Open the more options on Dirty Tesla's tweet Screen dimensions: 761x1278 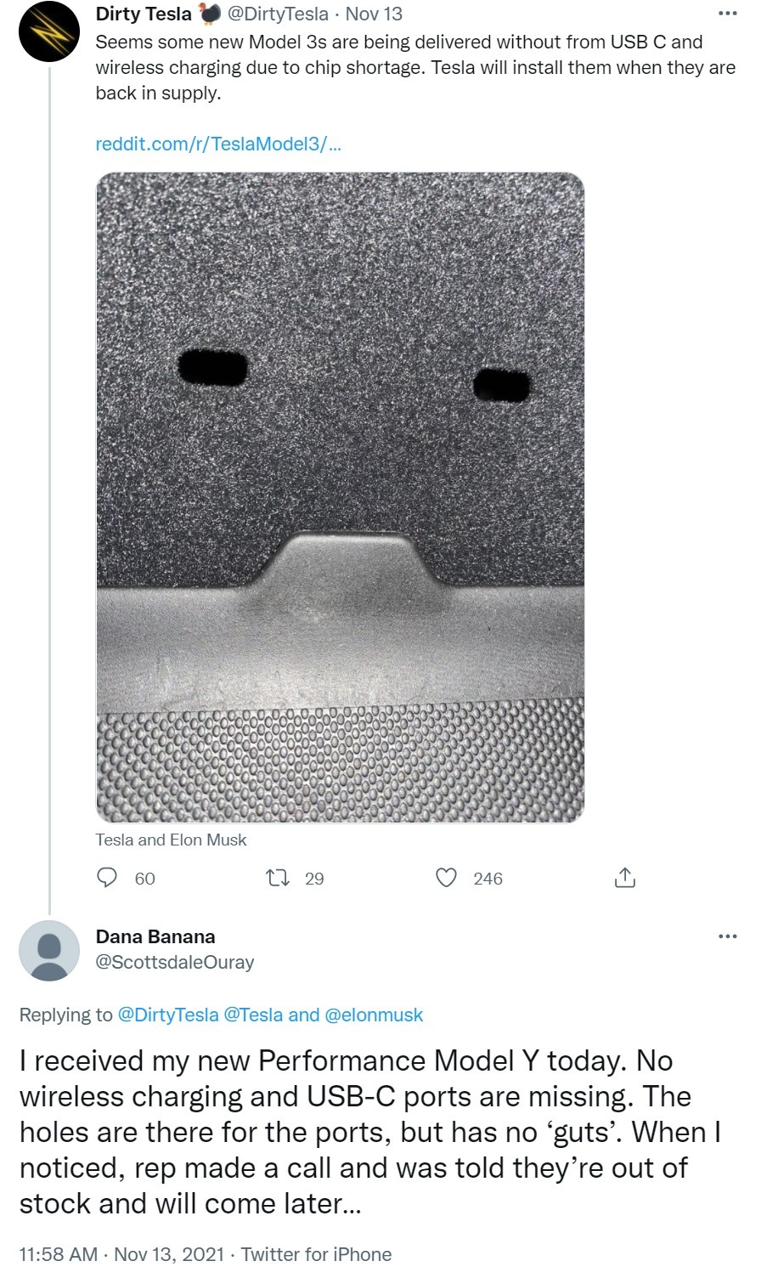click(727, 14)
